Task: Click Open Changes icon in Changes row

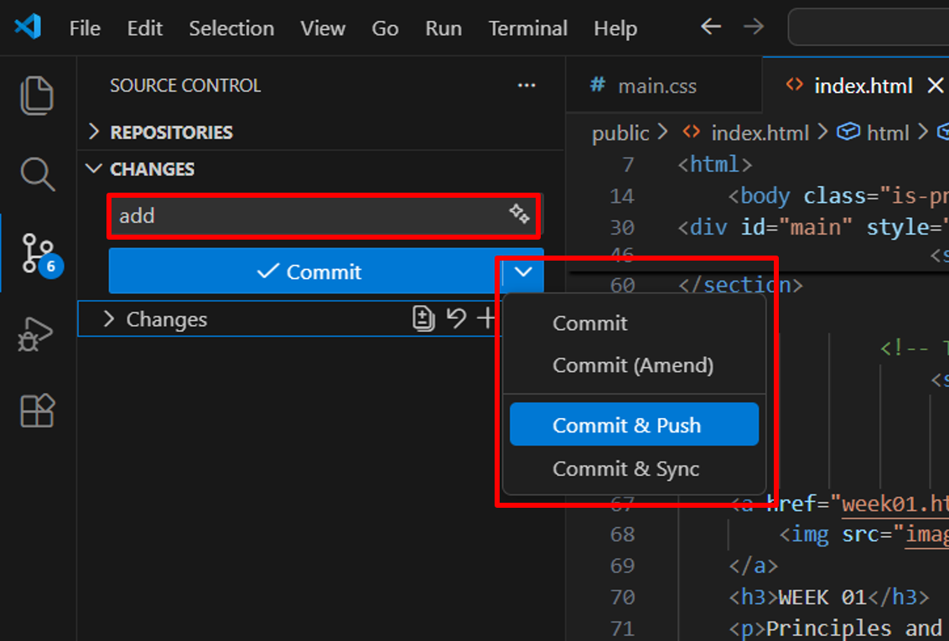Action: (424, 318)
